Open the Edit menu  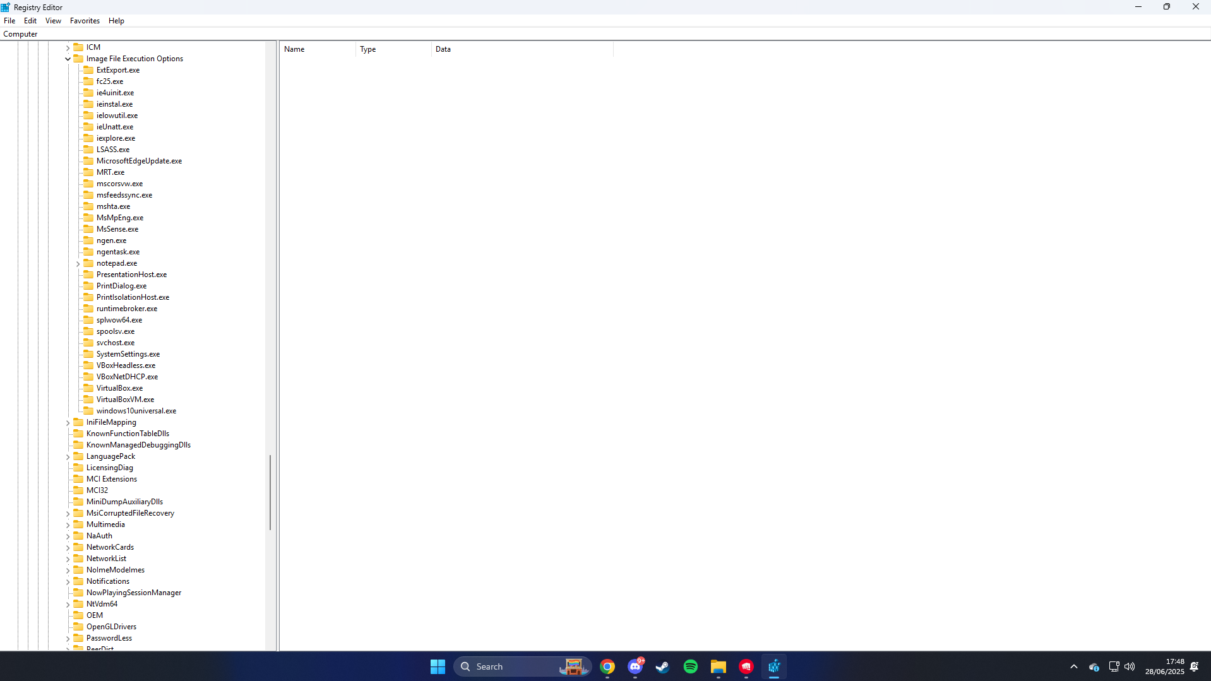(x=30, y=21)
